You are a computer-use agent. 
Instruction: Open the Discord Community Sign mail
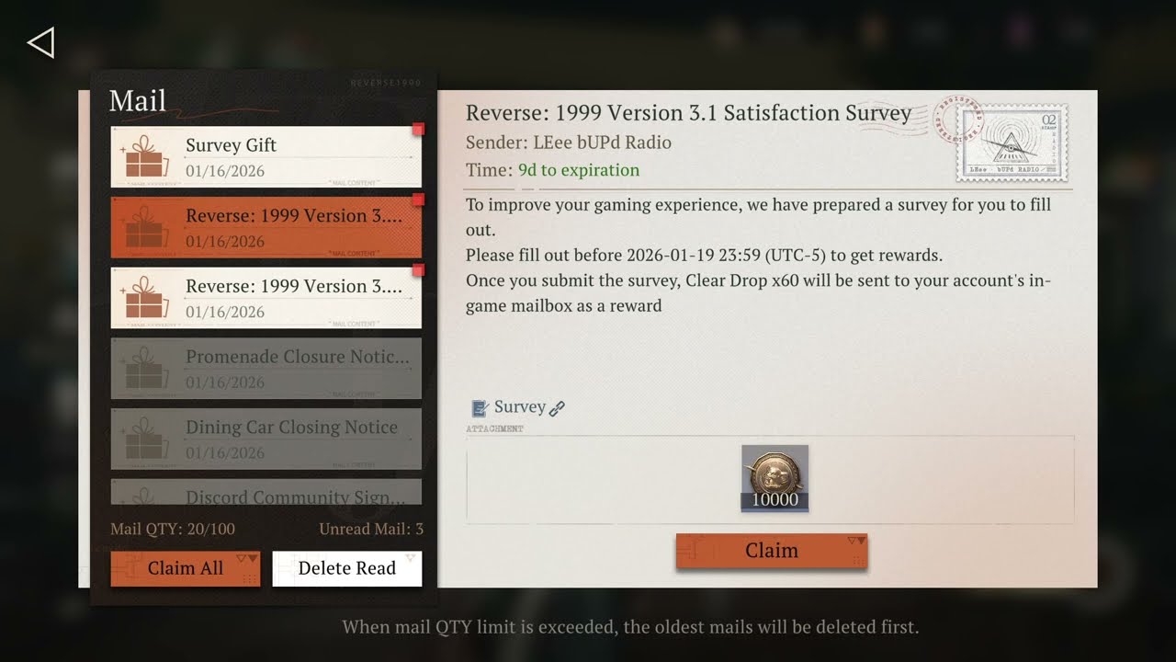pyautogui.click(x=266, y=492)
